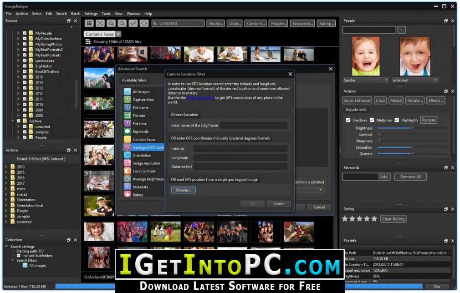The height and width of the screenshot is (293, 460).
Task: Open the Rating filter dropdown
Action: coord(326,24)
